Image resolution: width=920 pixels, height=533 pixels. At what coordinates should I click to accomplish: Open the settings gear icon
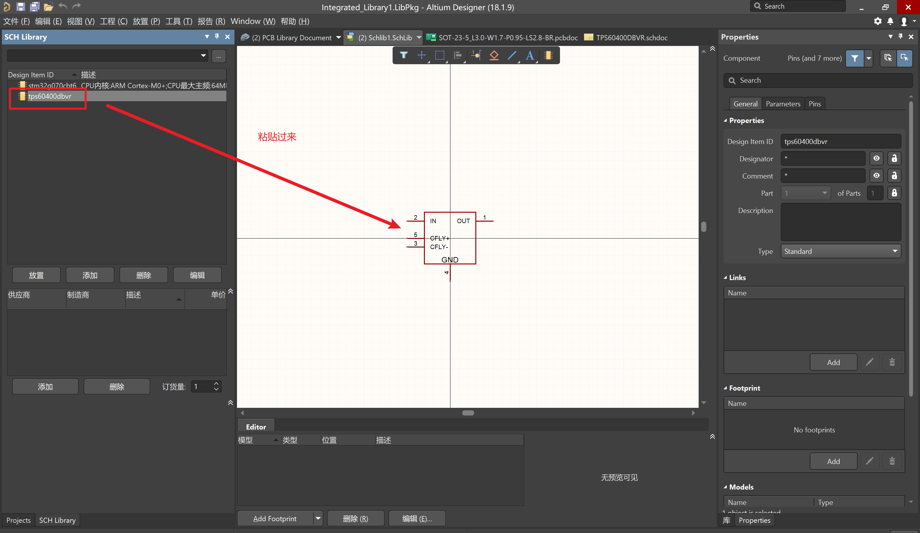(x=878, y=21)
